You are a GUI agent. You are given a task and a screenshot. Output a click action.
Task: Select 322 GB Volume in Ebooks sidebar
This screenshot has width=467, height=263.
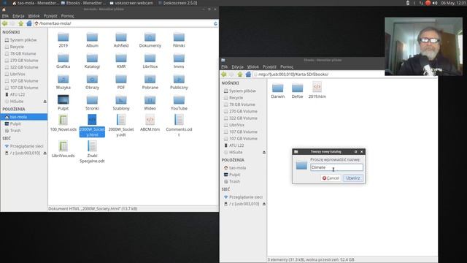pyautogui.click(x=243, y=118)
